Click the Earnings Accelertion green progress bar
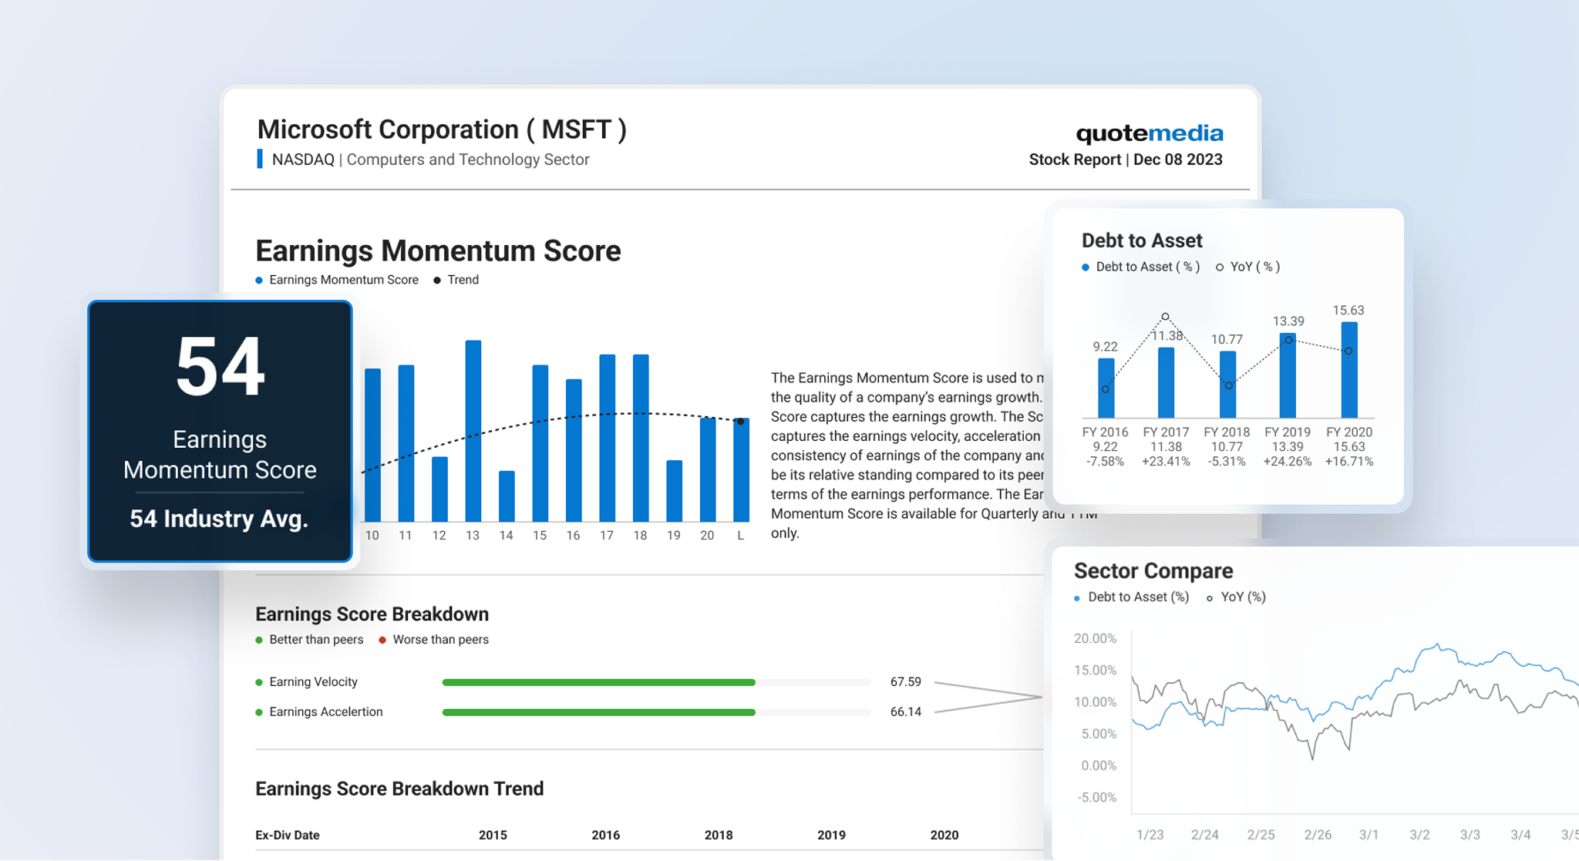Viewport: 1579px width, 861px height. (x=599, y=712)
